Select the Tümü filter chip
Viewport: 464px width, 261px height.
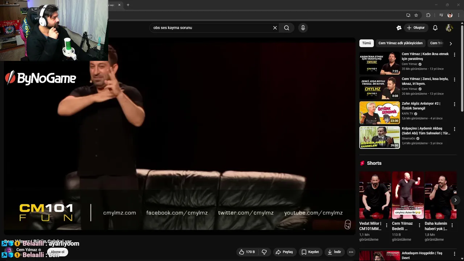pyautogui.click(x=366, y=43)
